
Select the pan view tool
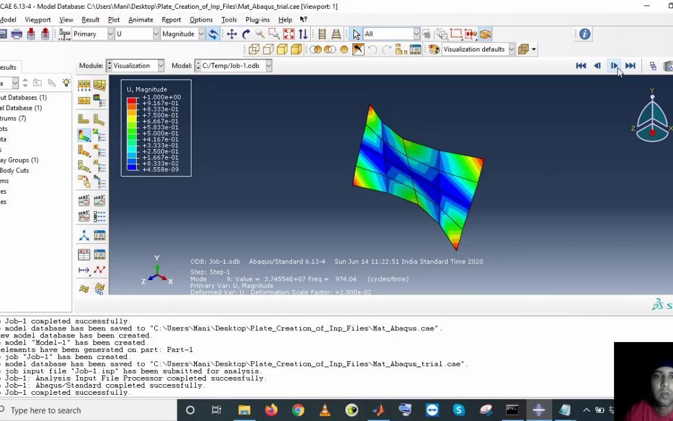[x=231, y=33]
